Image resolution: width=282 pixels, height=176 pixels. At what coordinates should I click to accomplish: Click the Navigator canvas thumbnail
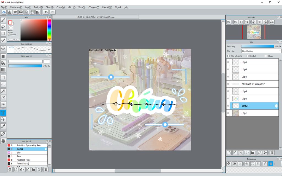coord(254,32)
